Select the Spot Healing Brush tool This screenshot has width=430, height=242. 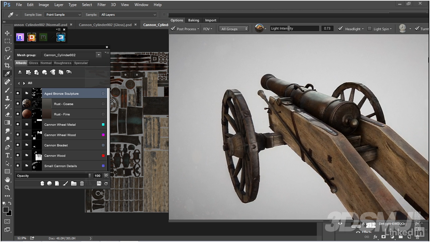[x=7, y=82]
